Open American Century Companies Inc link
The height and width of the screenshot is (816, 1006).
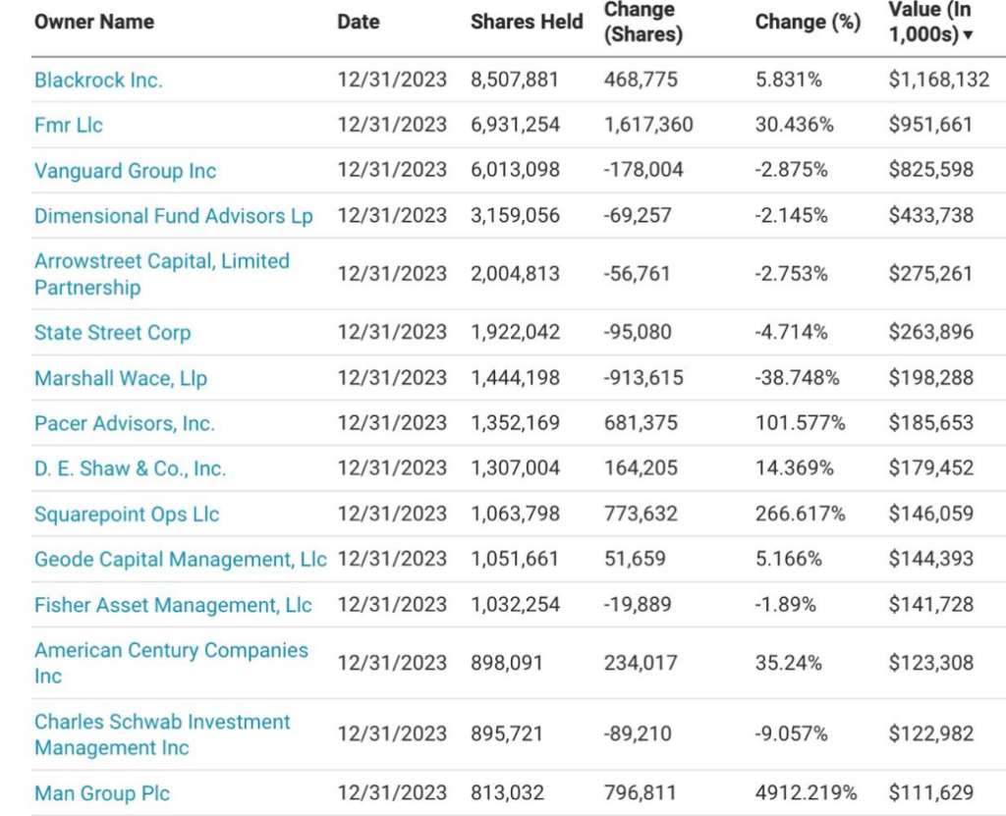pos(171,663)
